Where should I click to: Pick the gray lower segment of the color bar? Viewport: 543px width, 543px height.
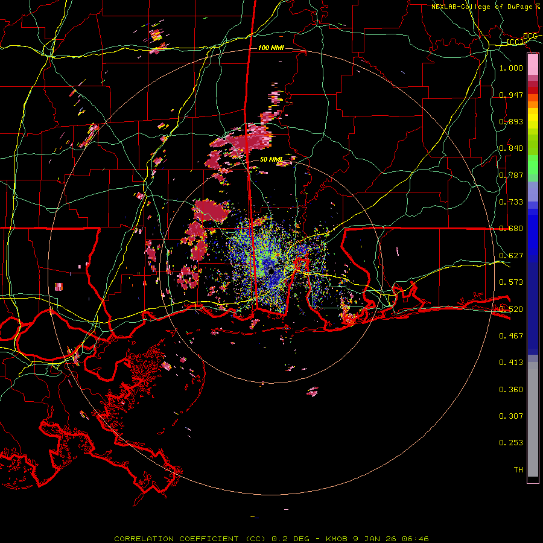533,419
